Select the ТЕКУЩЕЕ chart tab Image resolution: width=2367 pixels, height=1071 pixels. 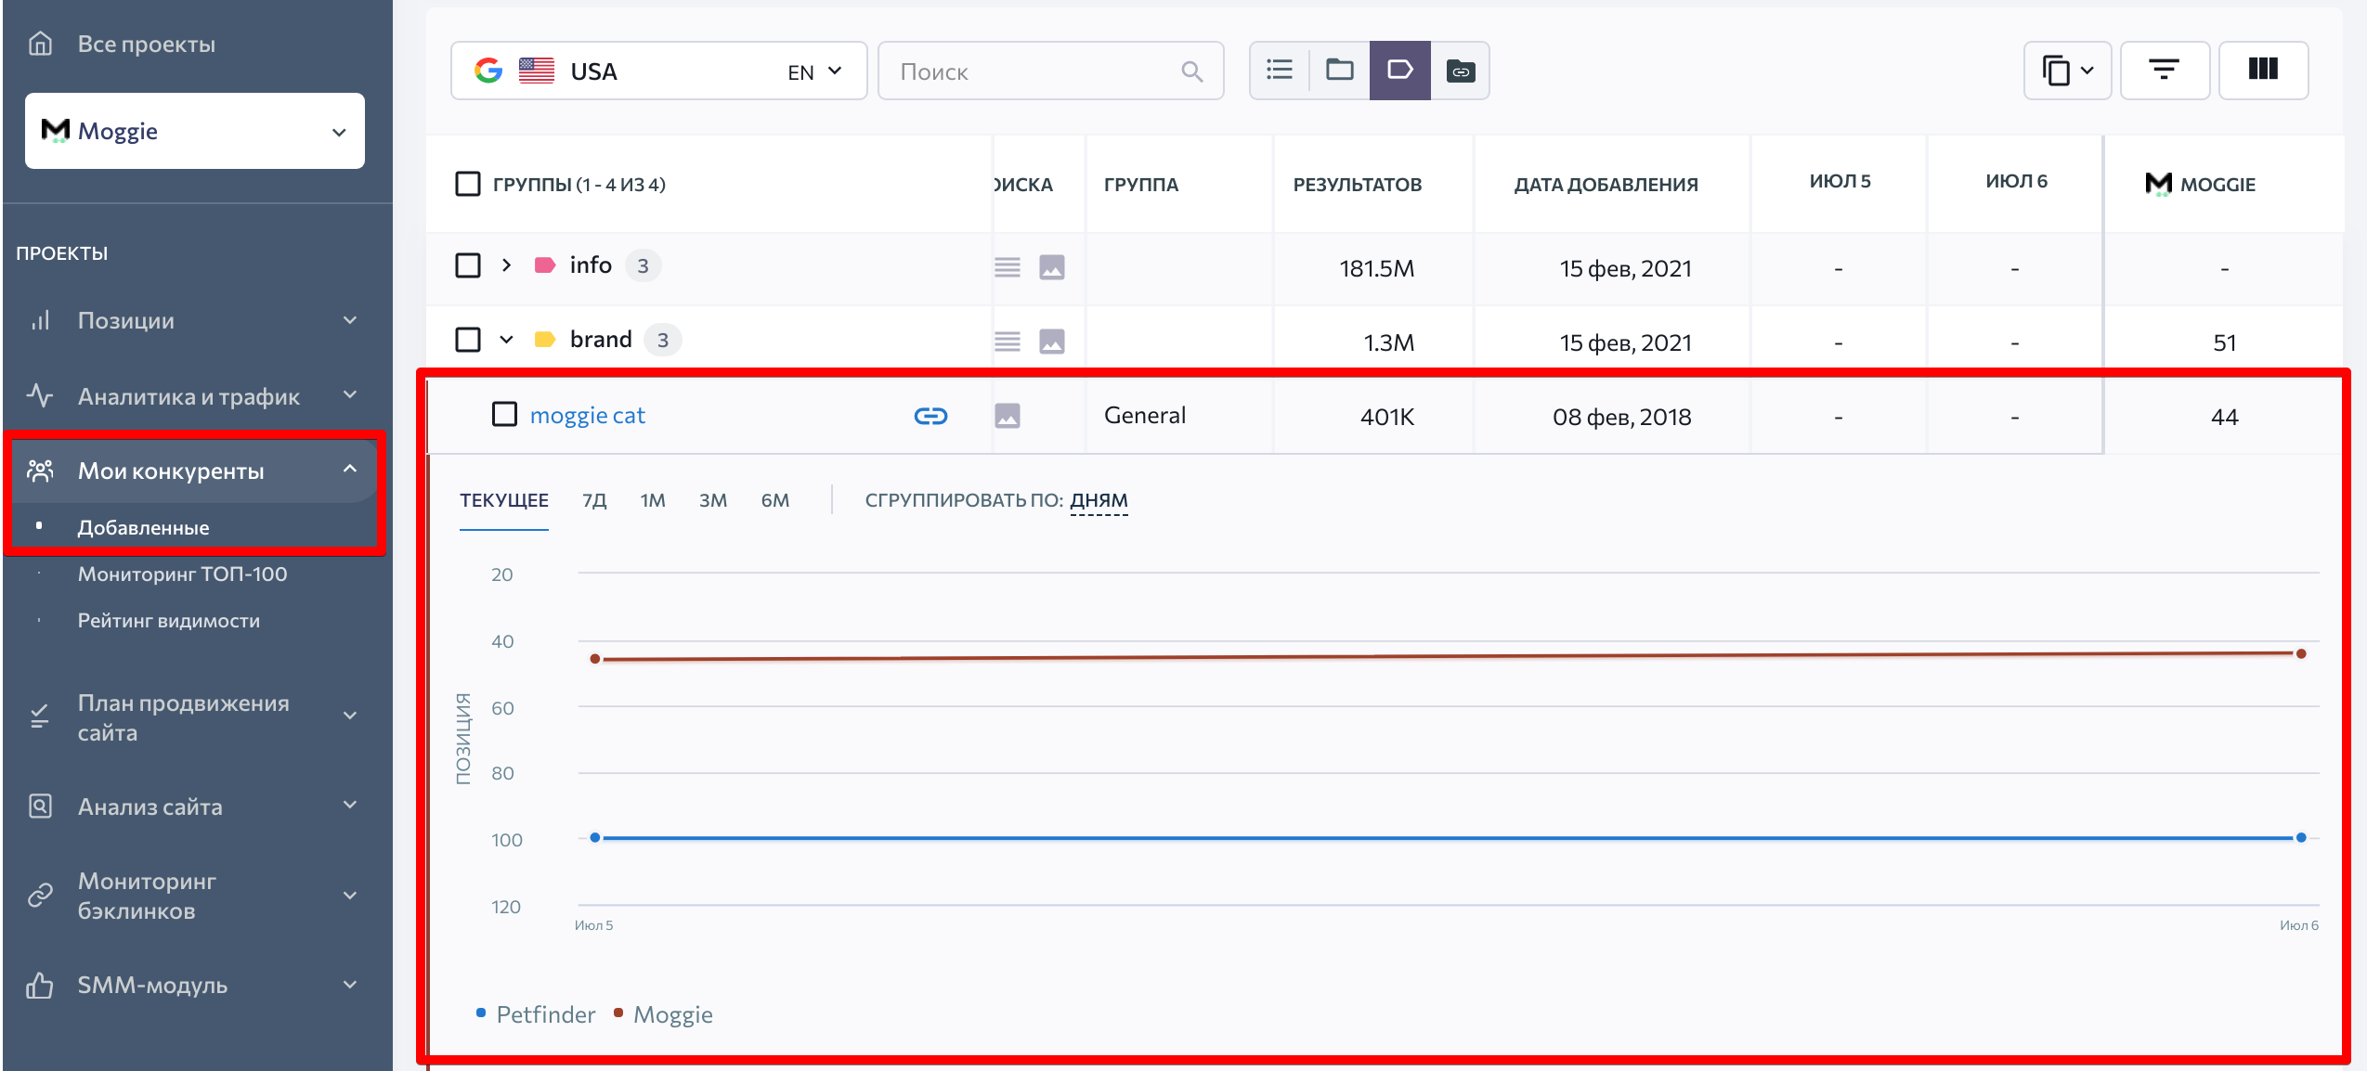[x=504, y=500]
